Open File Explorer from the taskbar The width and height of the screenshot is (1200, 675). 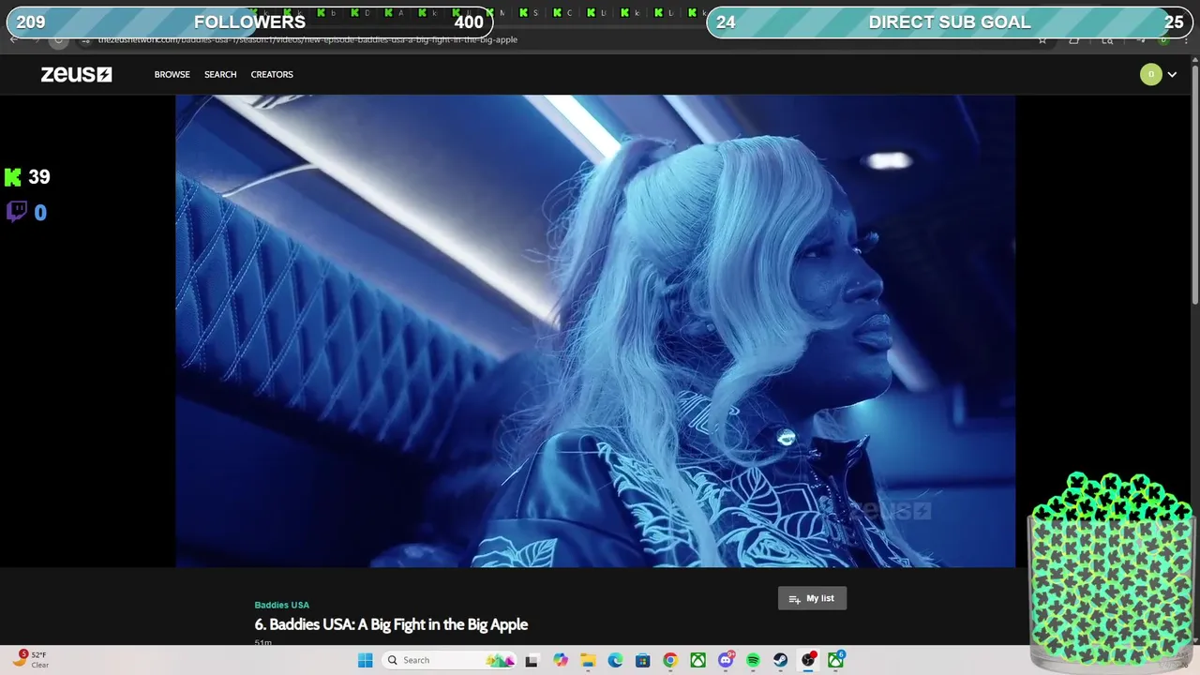pyautogui.click(x=588, y=660)
